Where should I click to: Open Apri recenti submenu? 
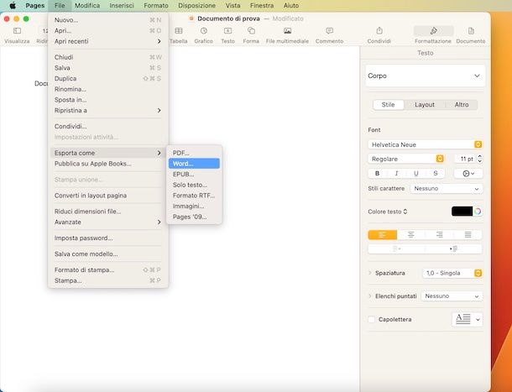point(107,41)
